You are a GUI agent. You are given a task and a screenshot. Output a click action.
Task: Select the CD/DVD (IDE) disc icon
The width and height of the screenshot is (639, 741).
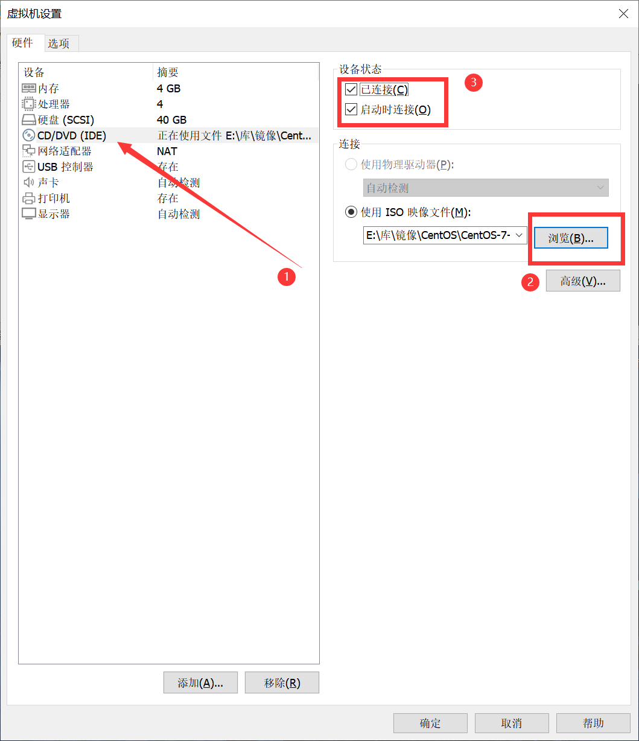29,135
